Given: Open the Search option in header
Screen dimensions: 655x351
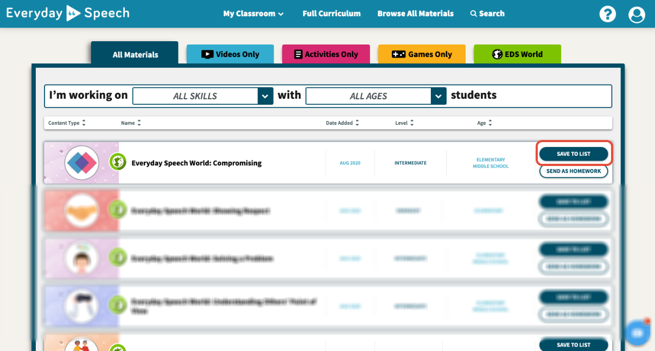Looking at the screenshot, I should pos(487,14).
